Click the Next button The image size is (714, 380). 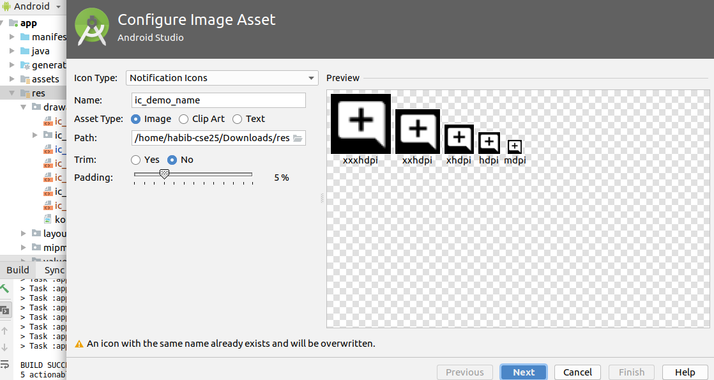point(523,372)
